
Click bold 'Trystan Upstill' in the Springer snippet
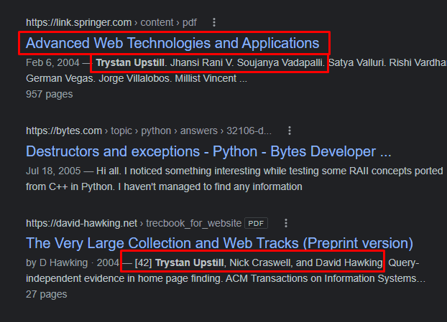coord(130,62)
